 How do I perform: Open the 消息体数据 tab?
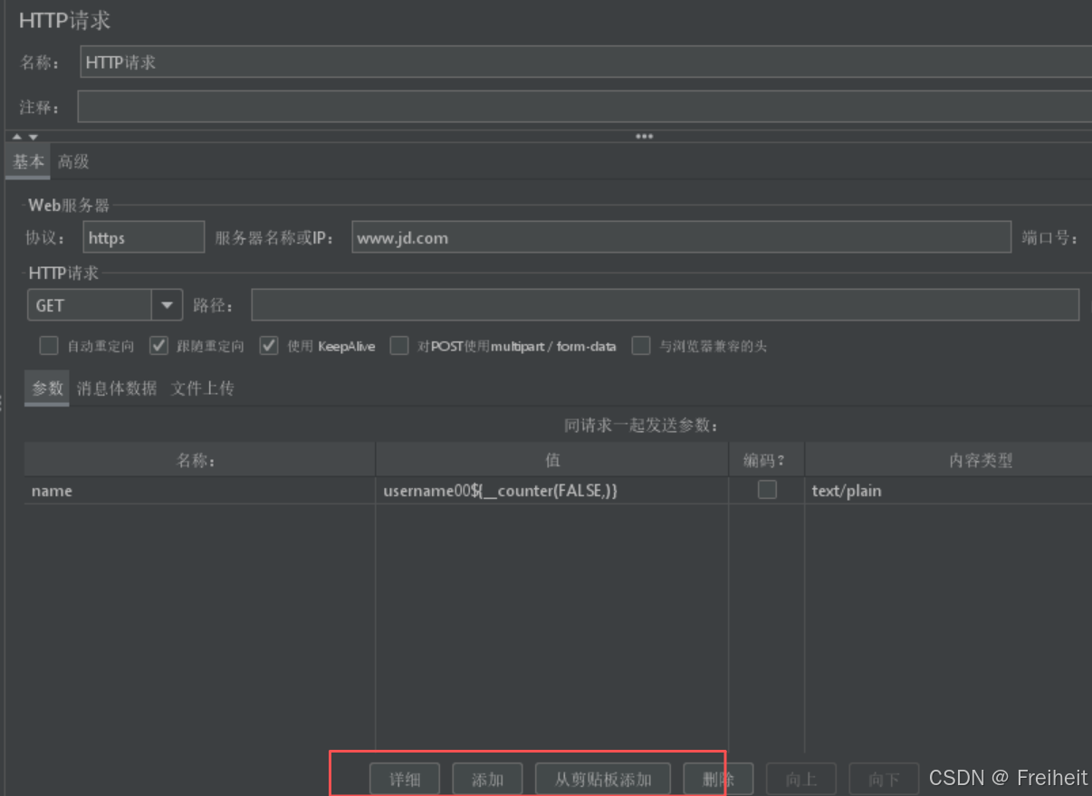coord(117,388)
